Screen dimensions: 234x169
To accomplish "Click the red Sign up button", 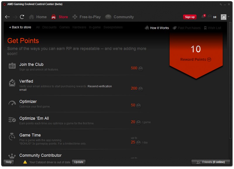I will tap(190, 17).
